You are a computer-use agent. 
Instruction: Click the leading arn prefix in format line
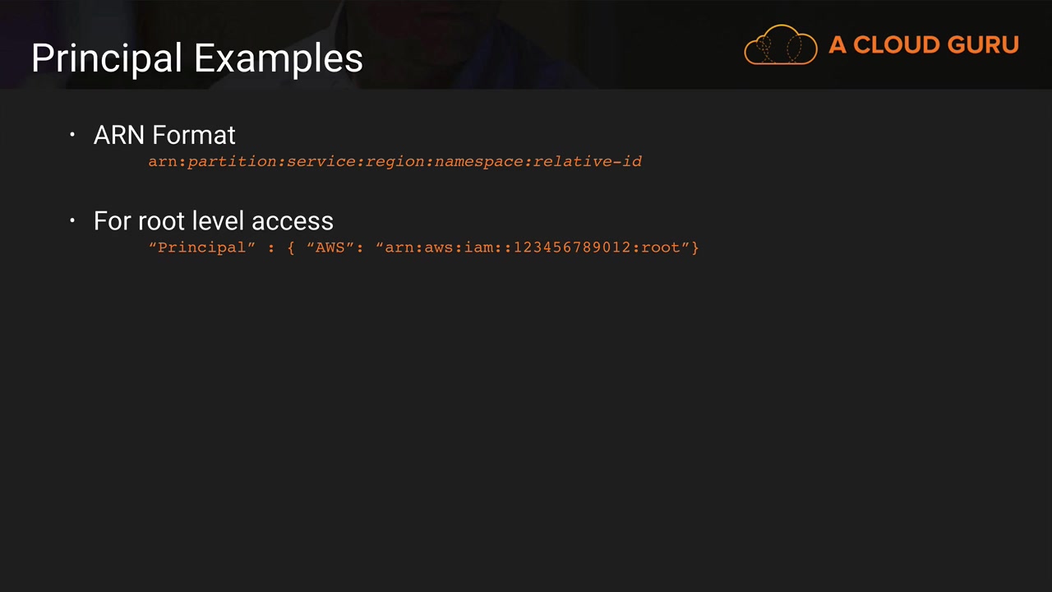[163, 162]
